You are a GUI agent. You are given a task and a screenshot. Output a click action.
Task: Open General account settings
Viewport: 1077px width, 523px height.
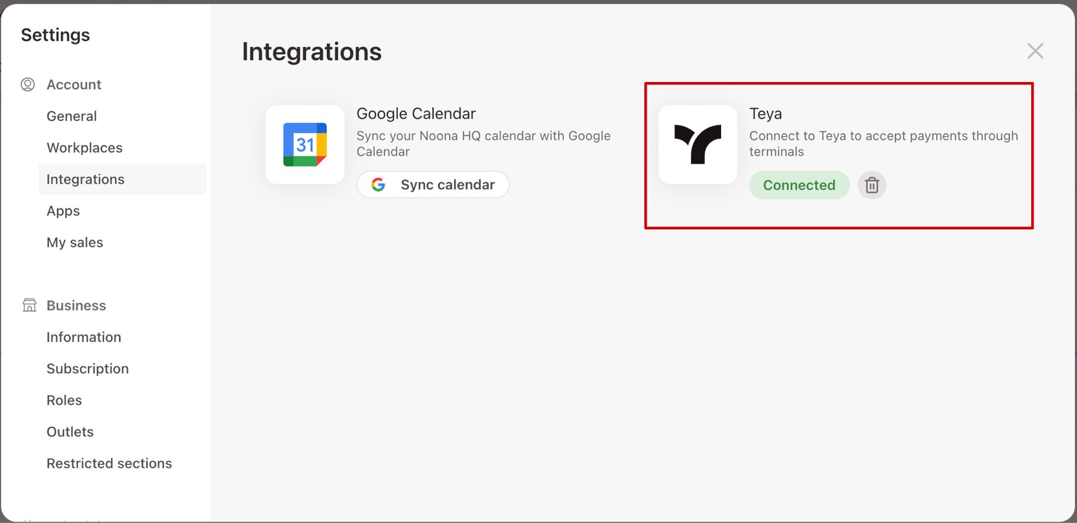(x=72, y=116)
